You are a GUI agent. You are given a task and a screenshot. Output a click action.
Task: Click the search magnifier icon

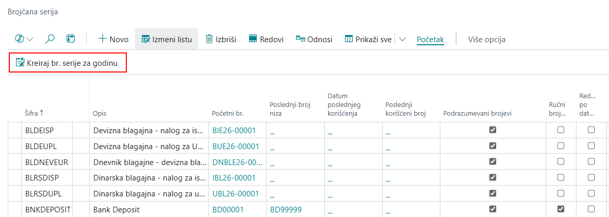pos(50,39)
